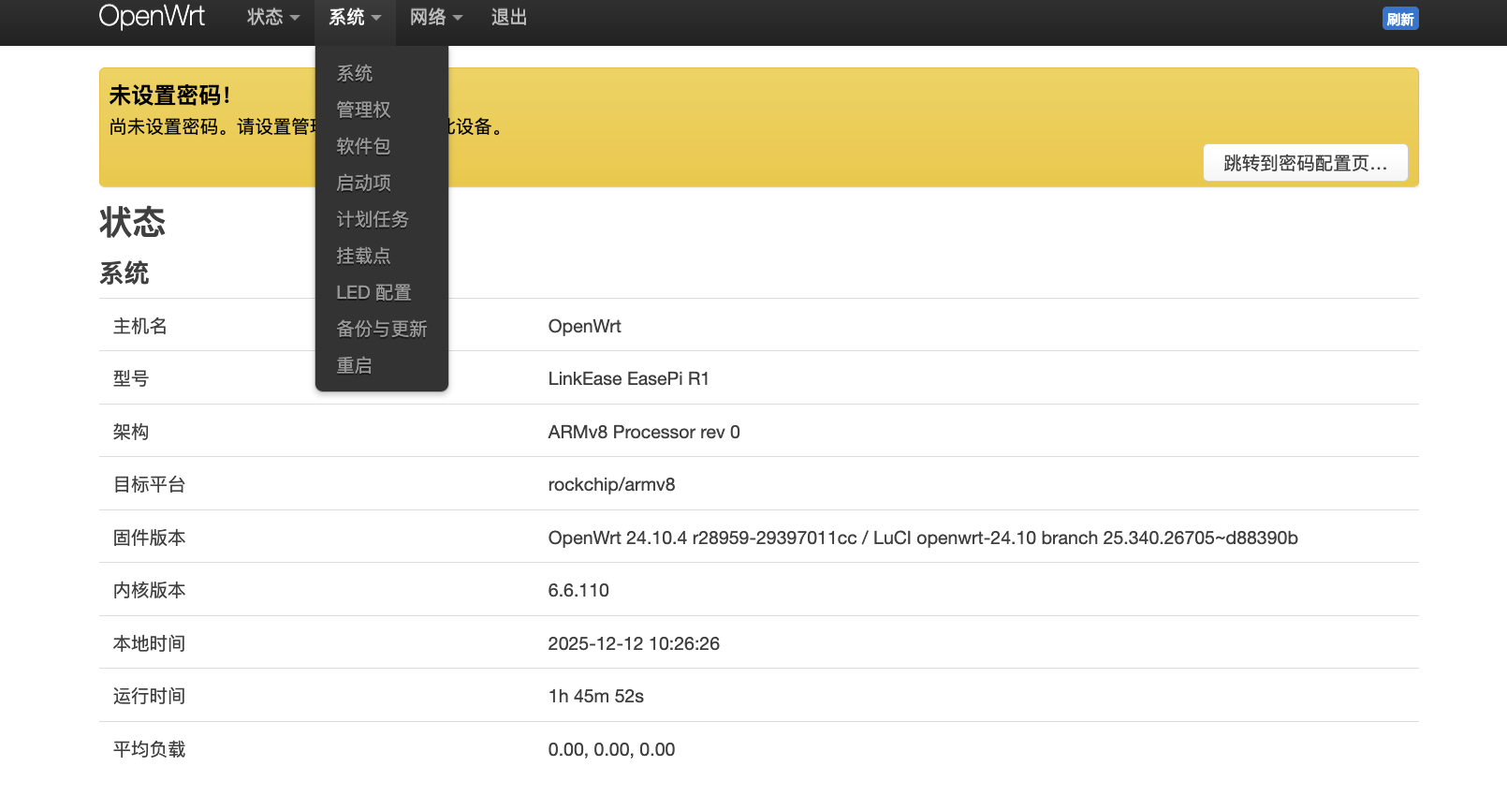Open the 状态 dropdown menu
Screen dimensions: 1507x796
[x=272, y=18]
